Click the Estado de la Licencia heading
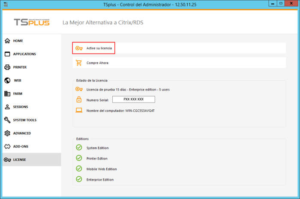Image resolution: width=300 pixels, height=199 pixels. tap(92, 81)
